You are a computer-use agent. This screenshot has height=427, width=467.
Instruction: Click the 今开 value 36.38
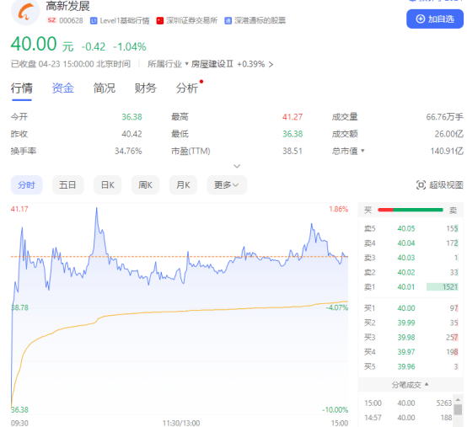pyautogui.click(x=132, y=116)
